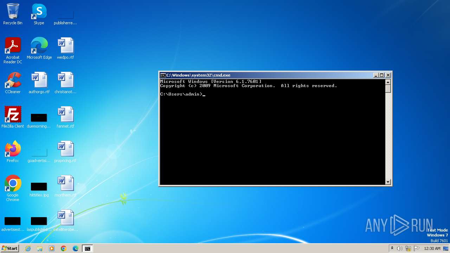Select the hittitles.jpg image file
The height and width of the screenshot is (253, 450).
click(39, 189)
